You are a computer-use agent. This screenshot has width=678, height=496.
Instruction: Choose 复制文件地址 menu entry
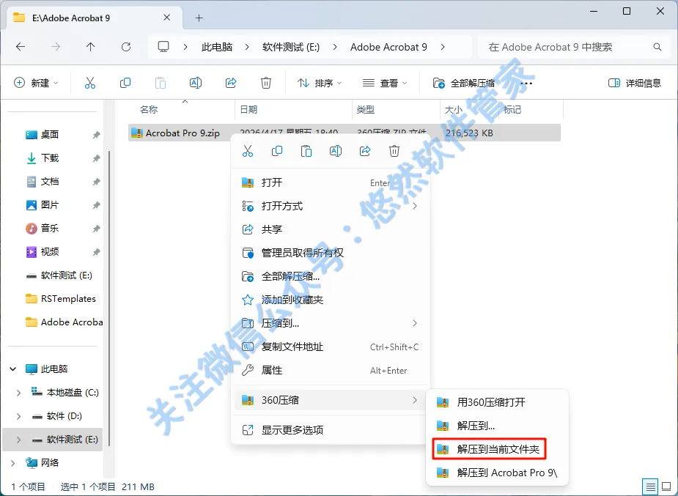331,347
